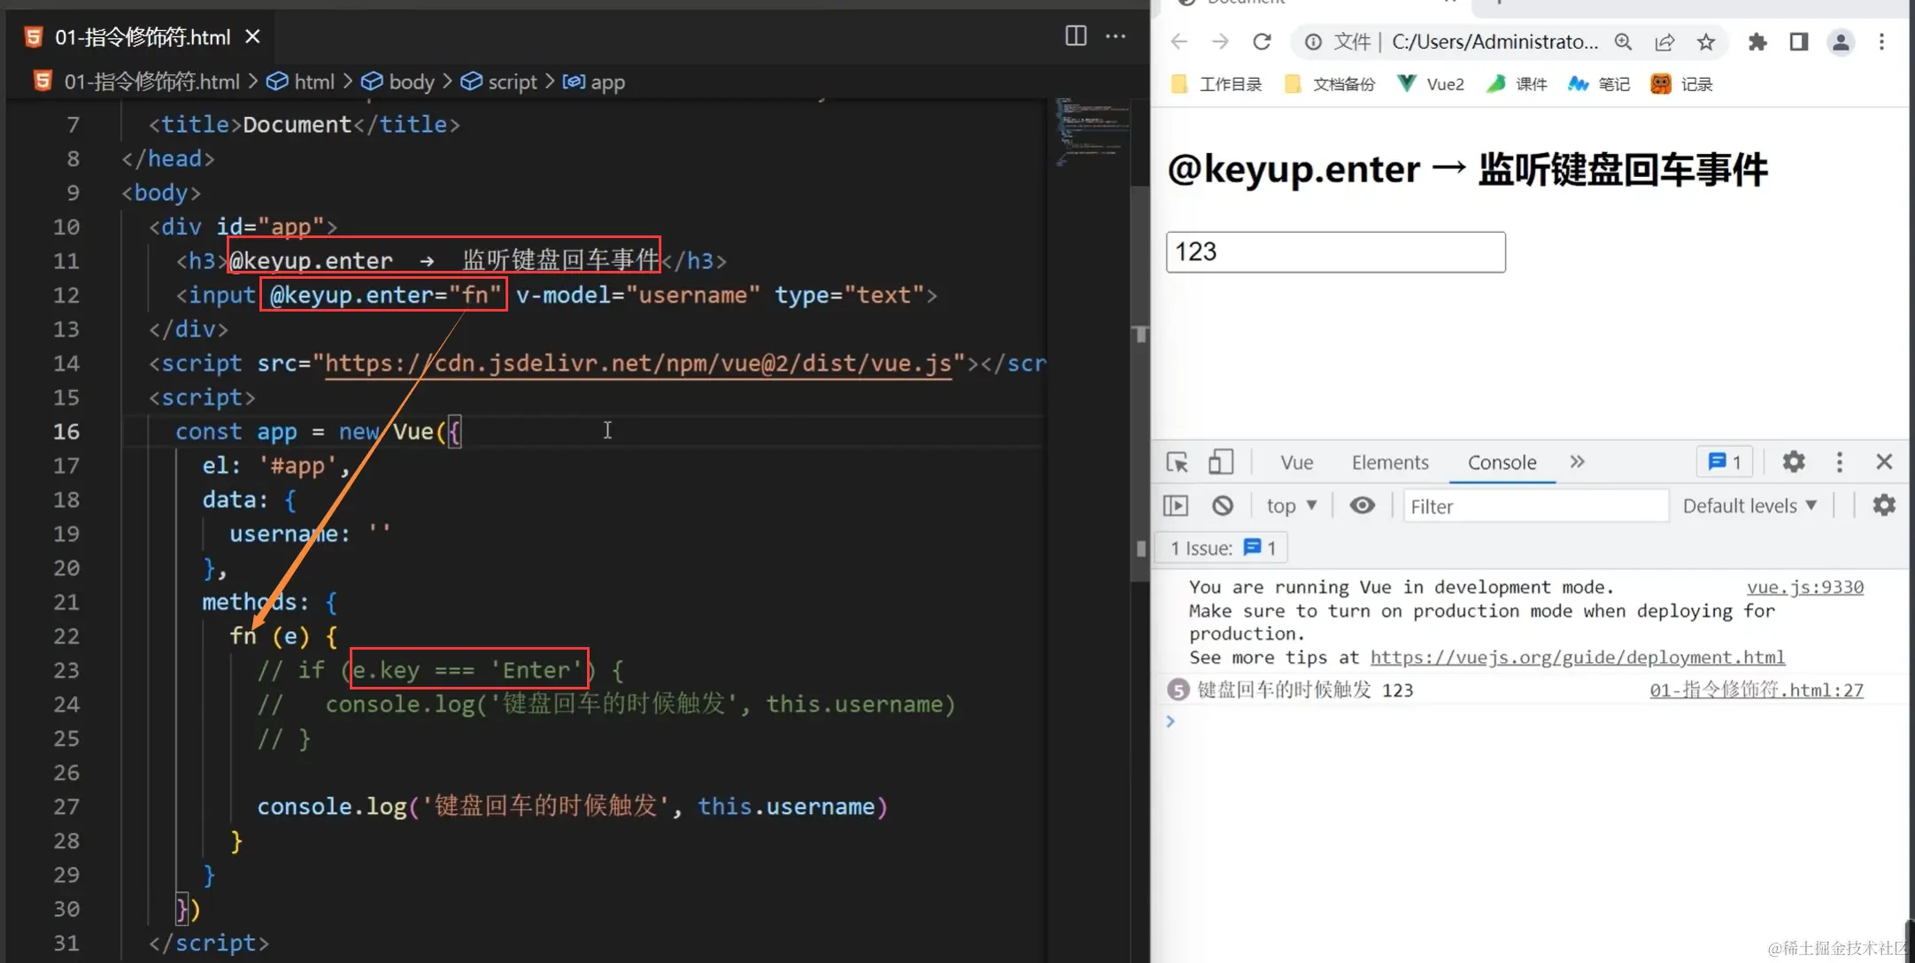The image size is (1915, 963).
Task: Open the zoom magnifier in address bar
Action: tap(1623, 42)
